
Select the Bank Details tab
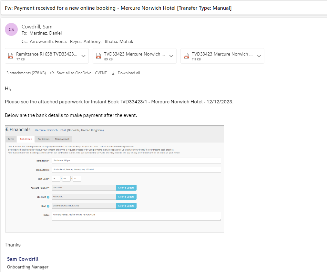pos(26,139)
